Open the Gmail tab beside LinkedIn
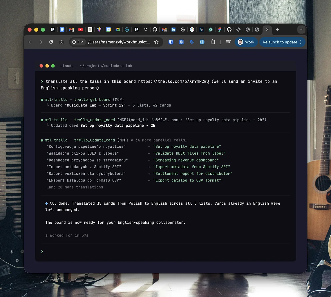The height and width of the screenshot is (297, 331). (x=164, y=30)
